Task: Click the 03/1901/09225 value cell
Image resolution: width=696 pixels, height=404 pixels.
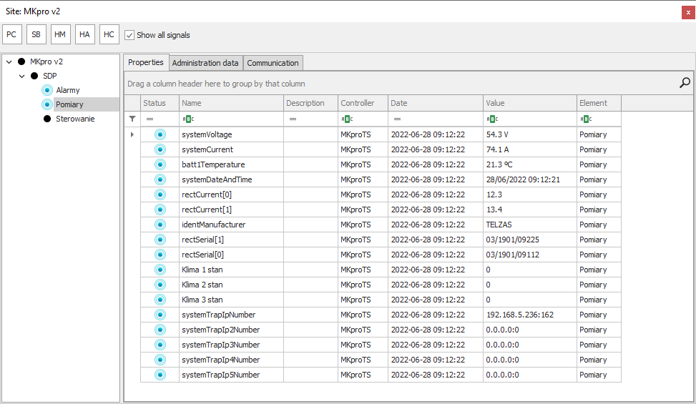Action: (530, 240)
